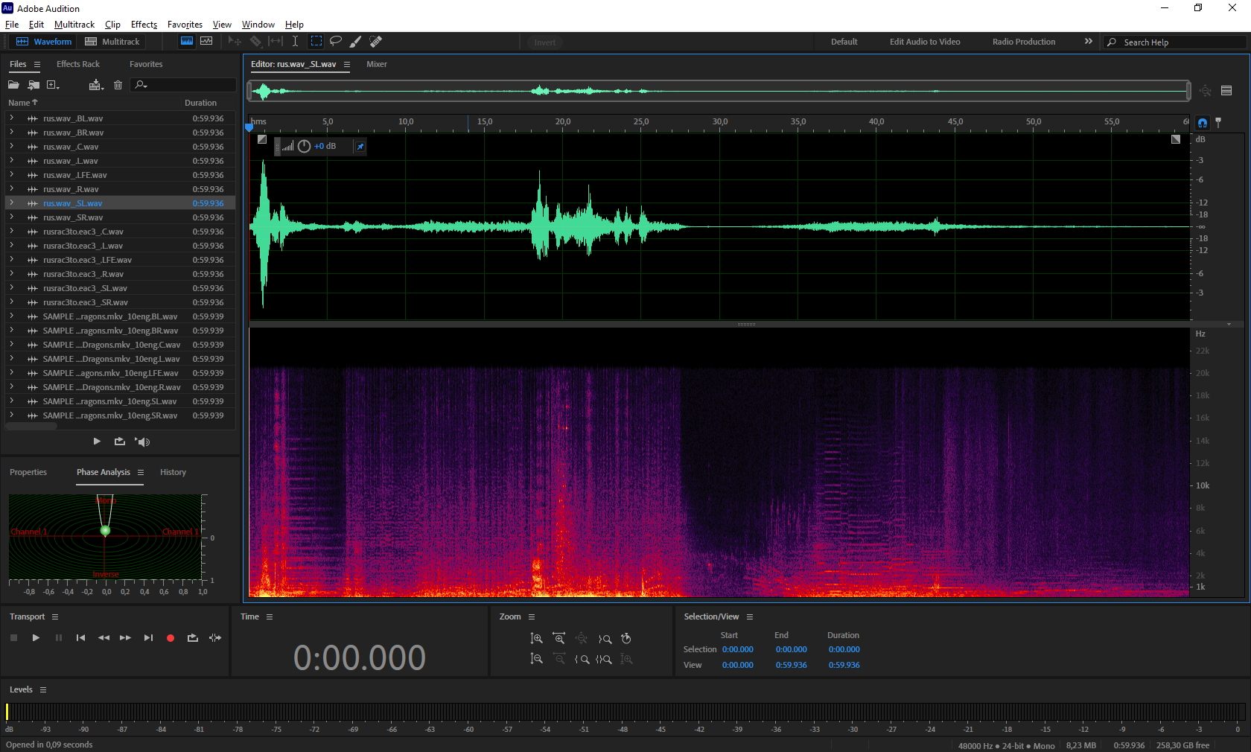
Task: Click the Open File folder icon
Action: [13, 85]
